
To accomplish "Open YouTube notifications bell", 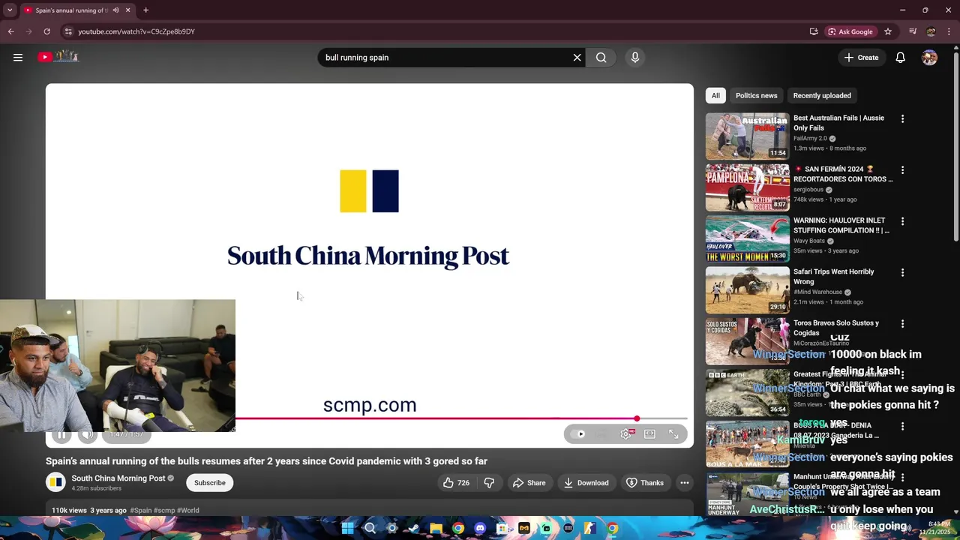I will point(900,57).
